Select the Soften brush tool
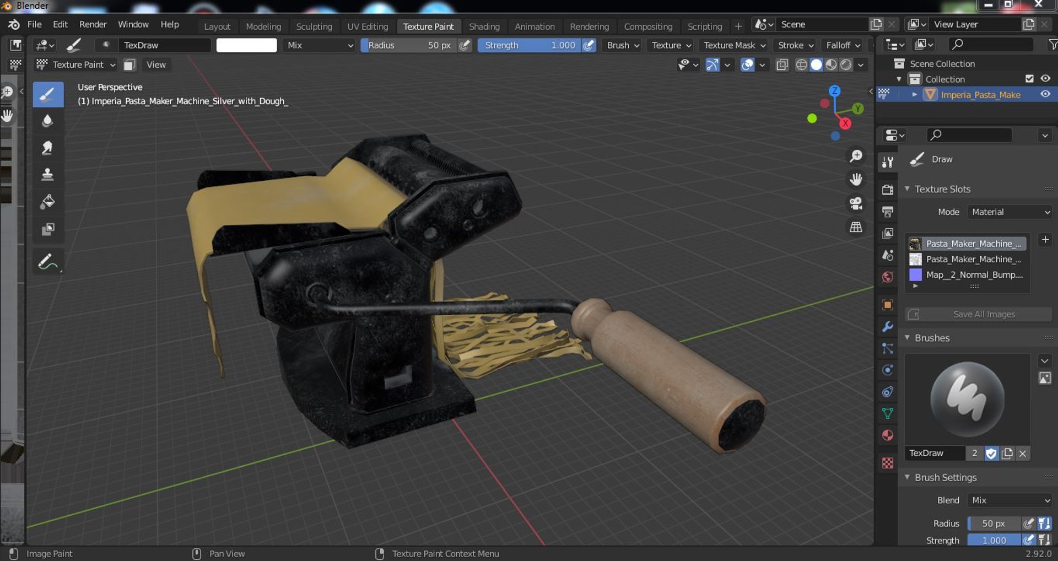The width and height of the screenshot is (1058, 561). tap(48, 121)
